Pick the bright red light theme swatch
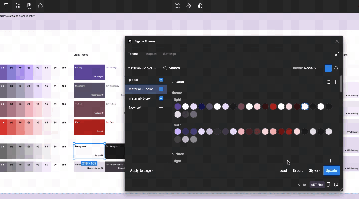 click(x=273, y=106)
